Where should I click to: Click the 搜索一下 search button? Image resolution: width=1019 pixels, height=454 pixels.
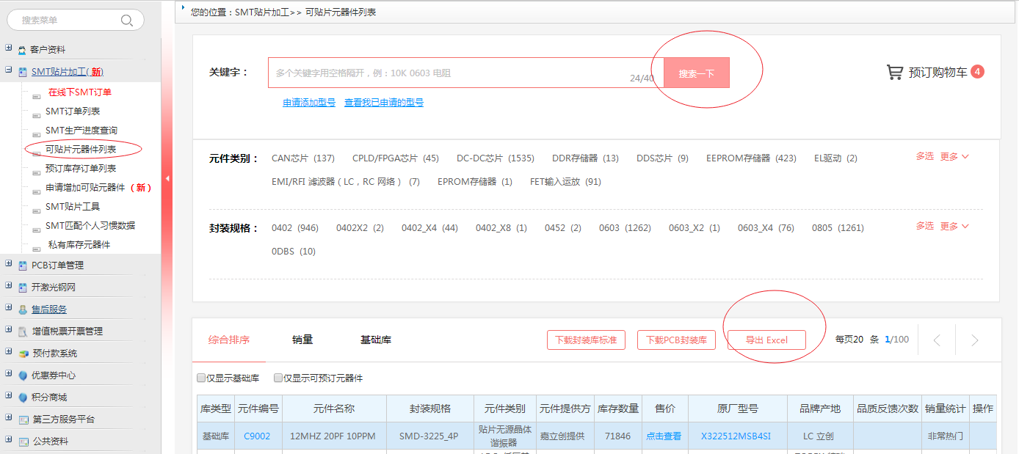pos(696,73)
